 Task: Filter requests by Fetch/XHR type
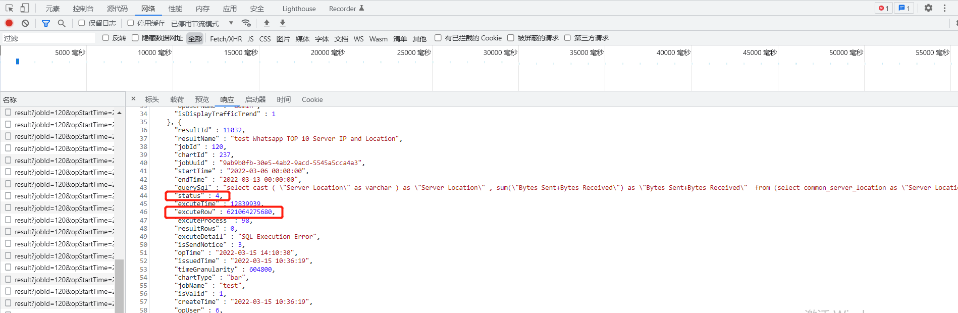(x=226, y=39)
